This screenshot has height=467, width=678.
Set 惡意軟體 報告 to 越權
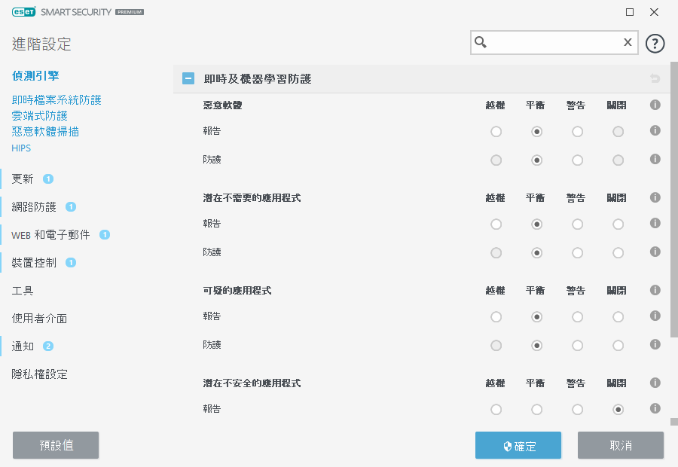coord(496,132)
